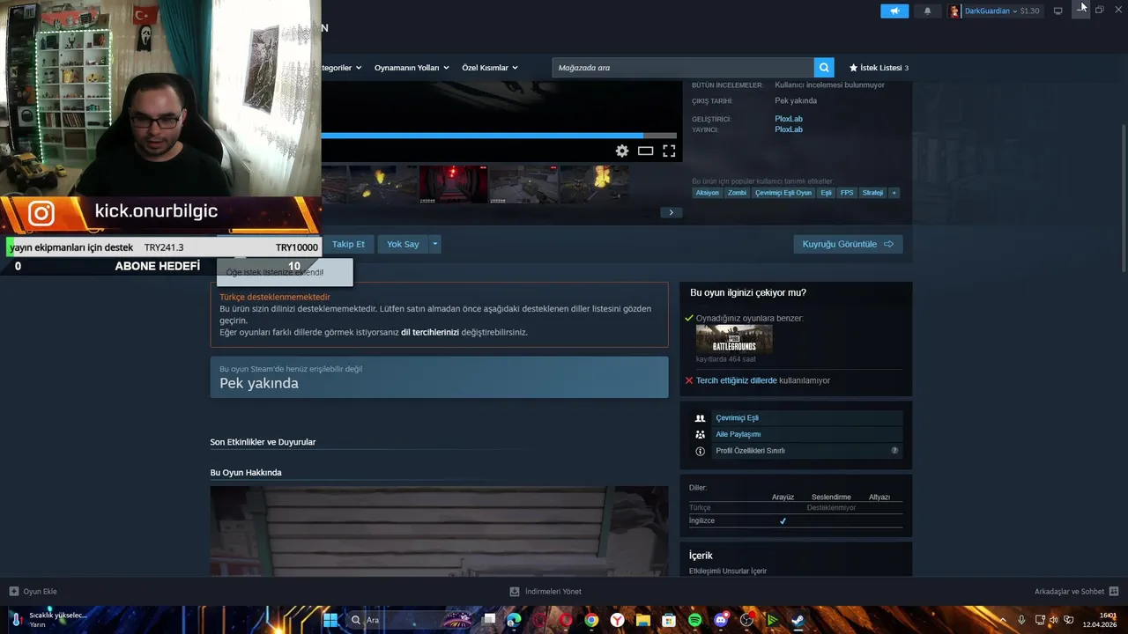
Task: Toggle the video theater mode icon
Action: click(646, 151)
